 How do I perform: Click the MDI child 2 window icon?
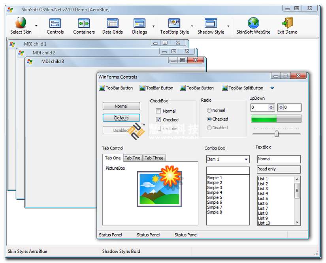(21, 53)
